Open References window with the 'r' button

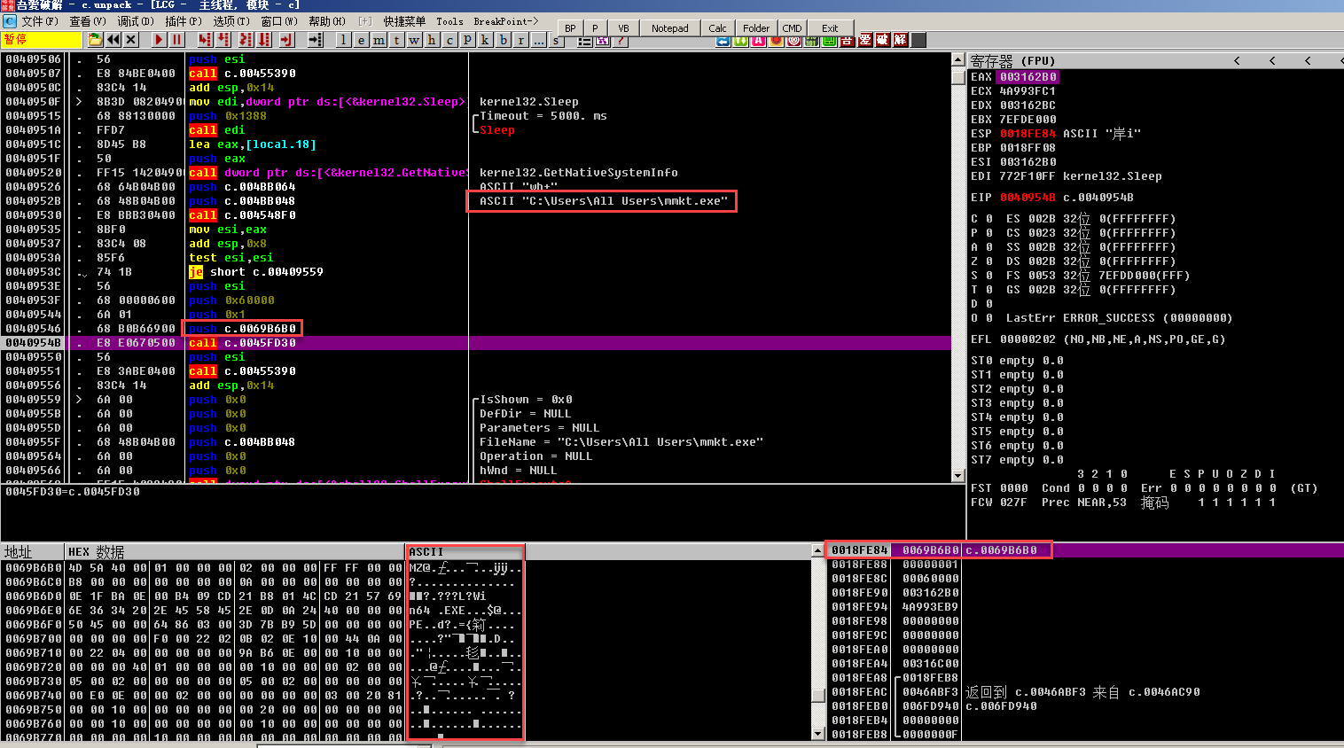tap(520, 40)
